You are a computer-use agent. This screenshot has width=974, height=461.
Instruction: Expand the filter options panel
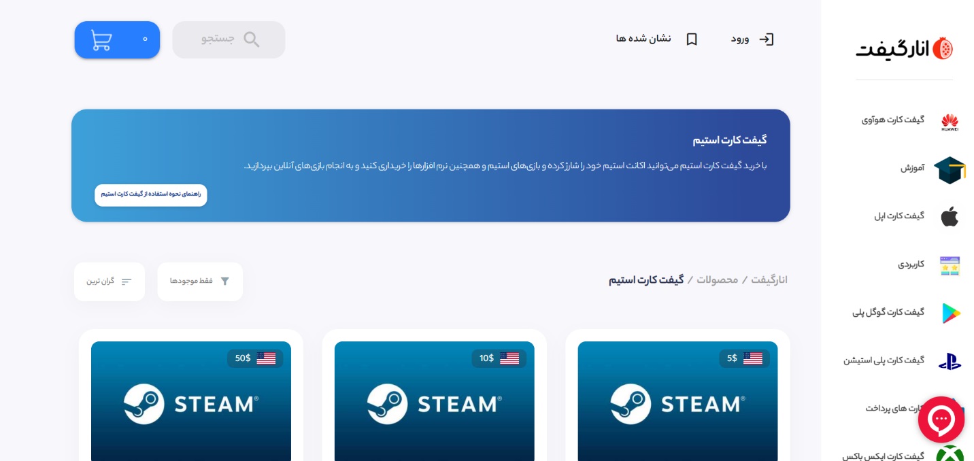tap(224, 281)
